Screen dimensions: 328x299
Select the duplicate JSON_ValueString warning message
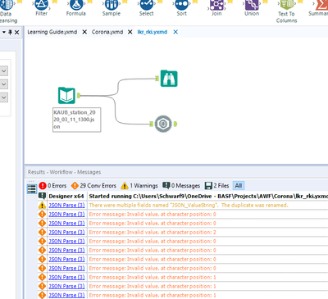[189, 206]
